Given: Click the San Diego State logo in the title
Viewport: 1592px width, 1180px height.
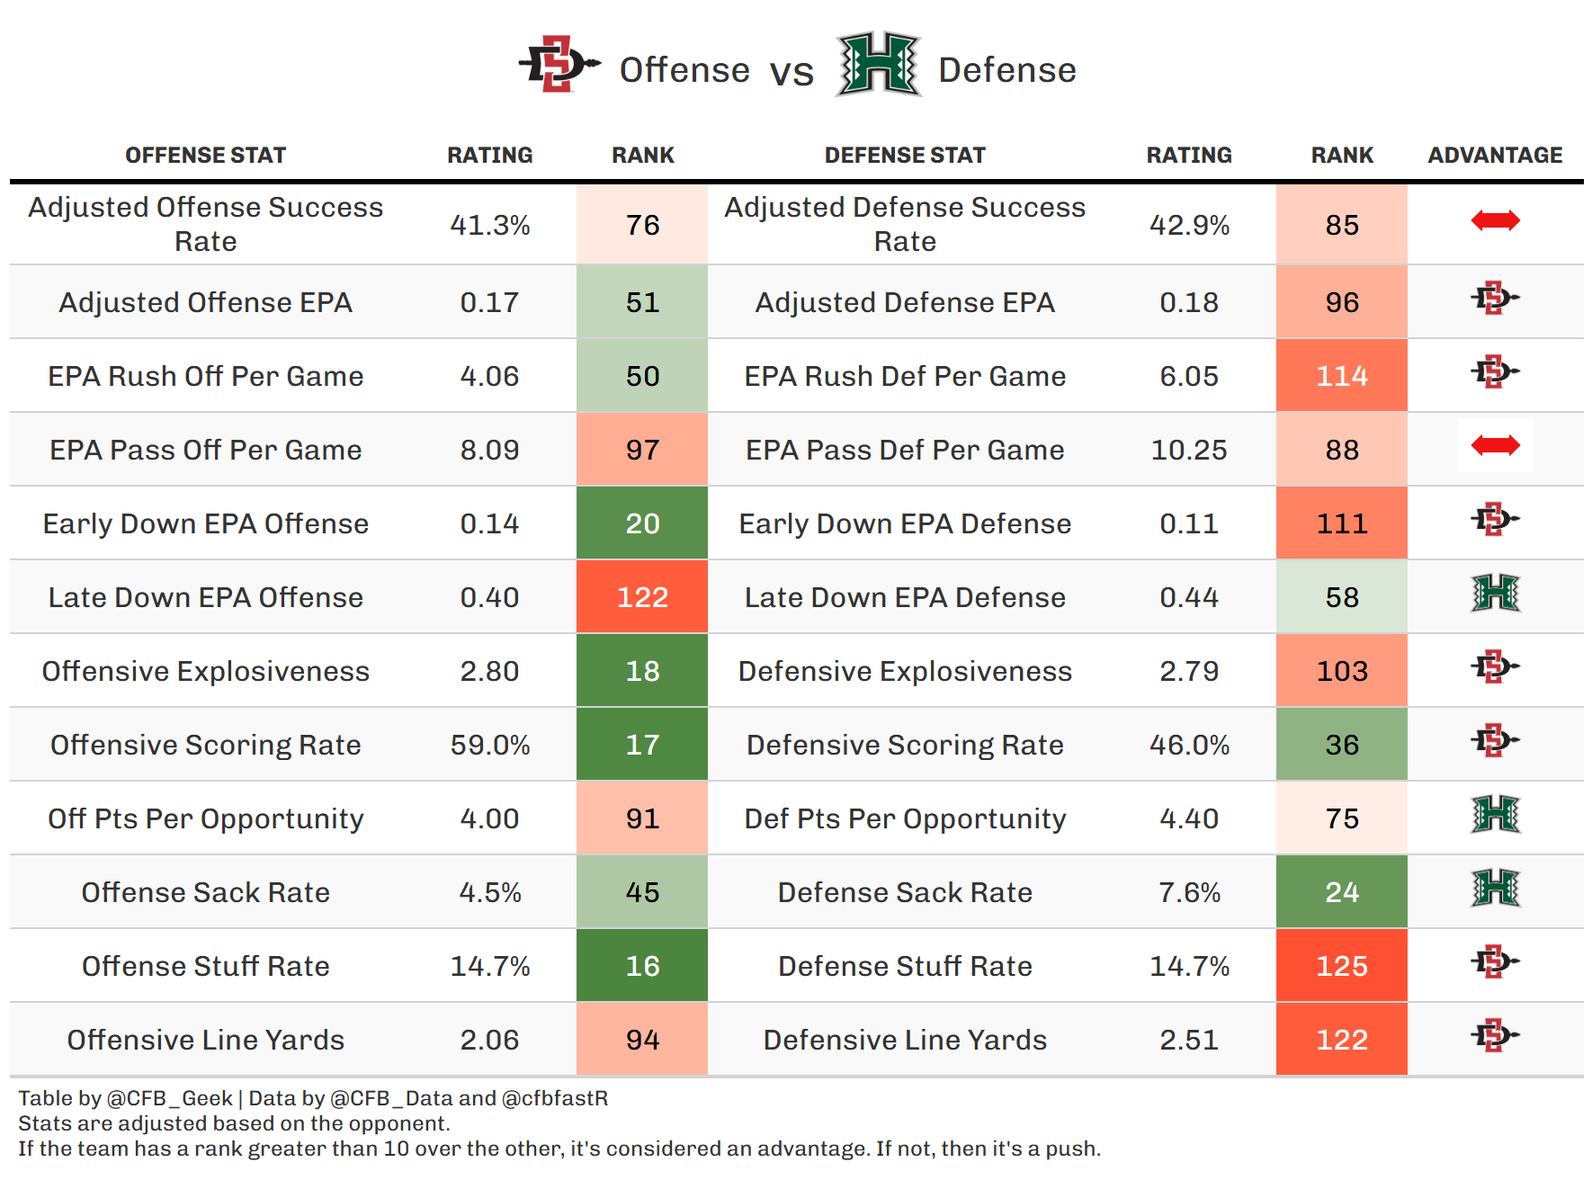Looking at the screenshot, I should pos(559,65).
